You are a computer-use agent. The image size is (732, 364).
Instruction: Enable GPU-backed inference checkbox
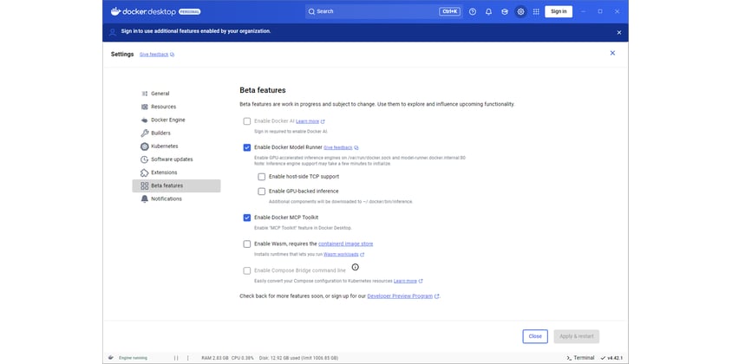(x=261, y=192)
